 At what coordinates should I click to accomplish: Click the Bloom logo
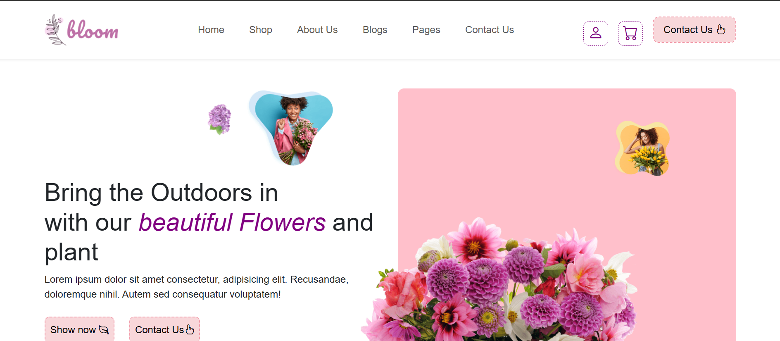pos(82,30)
